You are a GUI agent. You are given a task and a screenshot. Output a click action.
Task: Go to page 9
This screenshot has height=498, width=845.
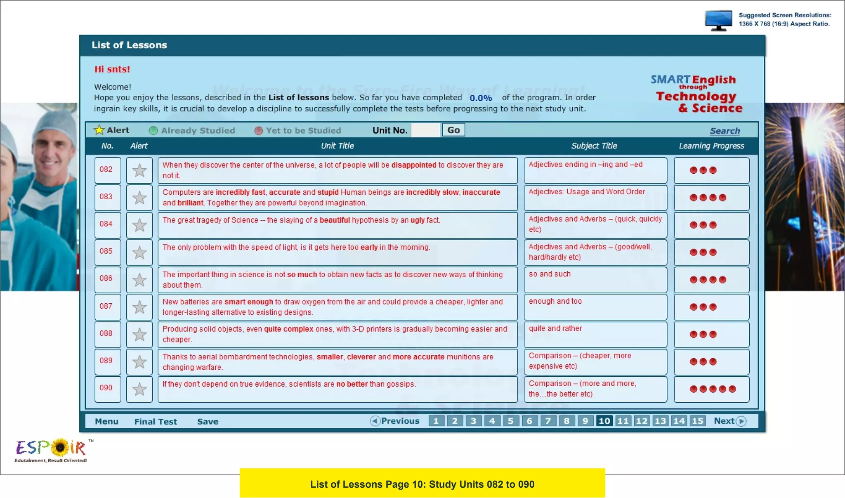click(x=585, y=421)
